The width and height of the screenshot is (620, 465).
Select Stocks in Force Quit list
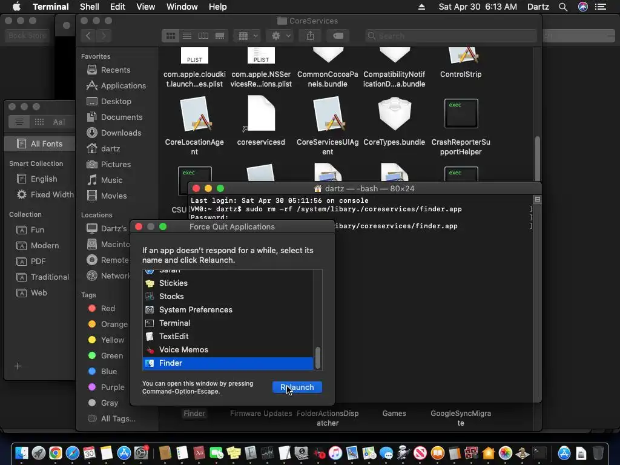[228, 296]
